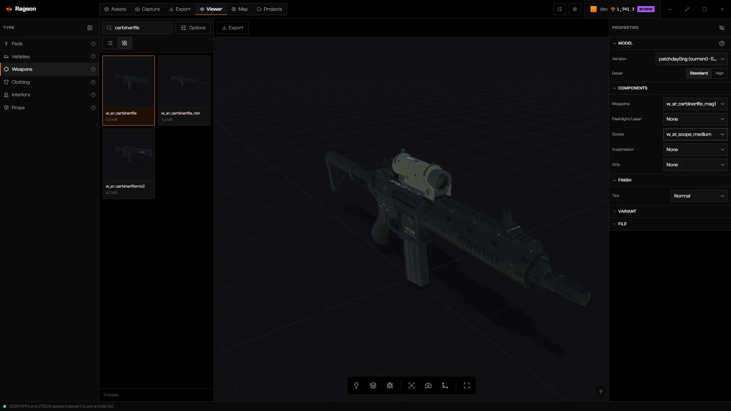The width and height of the screenshot is (731, 411).
Task: Click the focus frame icon in viewer toolbar
Action: [x=412, y=386]
